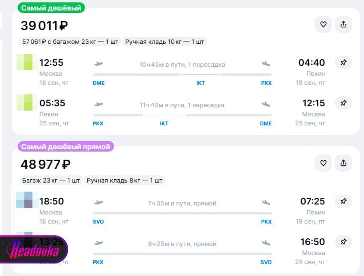Screen dimensions: 364x276
Task: Share the 48 977₽ direct ticket
Action: pos(343,163)
